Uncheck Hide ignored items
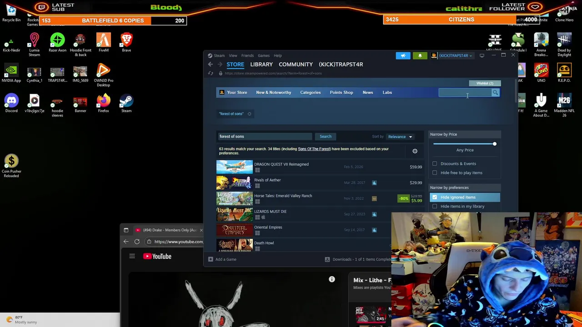 435,197
